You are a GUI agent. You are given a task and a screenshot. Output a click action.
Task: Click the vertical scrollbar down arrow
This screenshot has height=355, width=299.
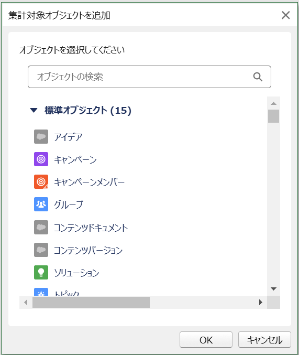(273, 288)
